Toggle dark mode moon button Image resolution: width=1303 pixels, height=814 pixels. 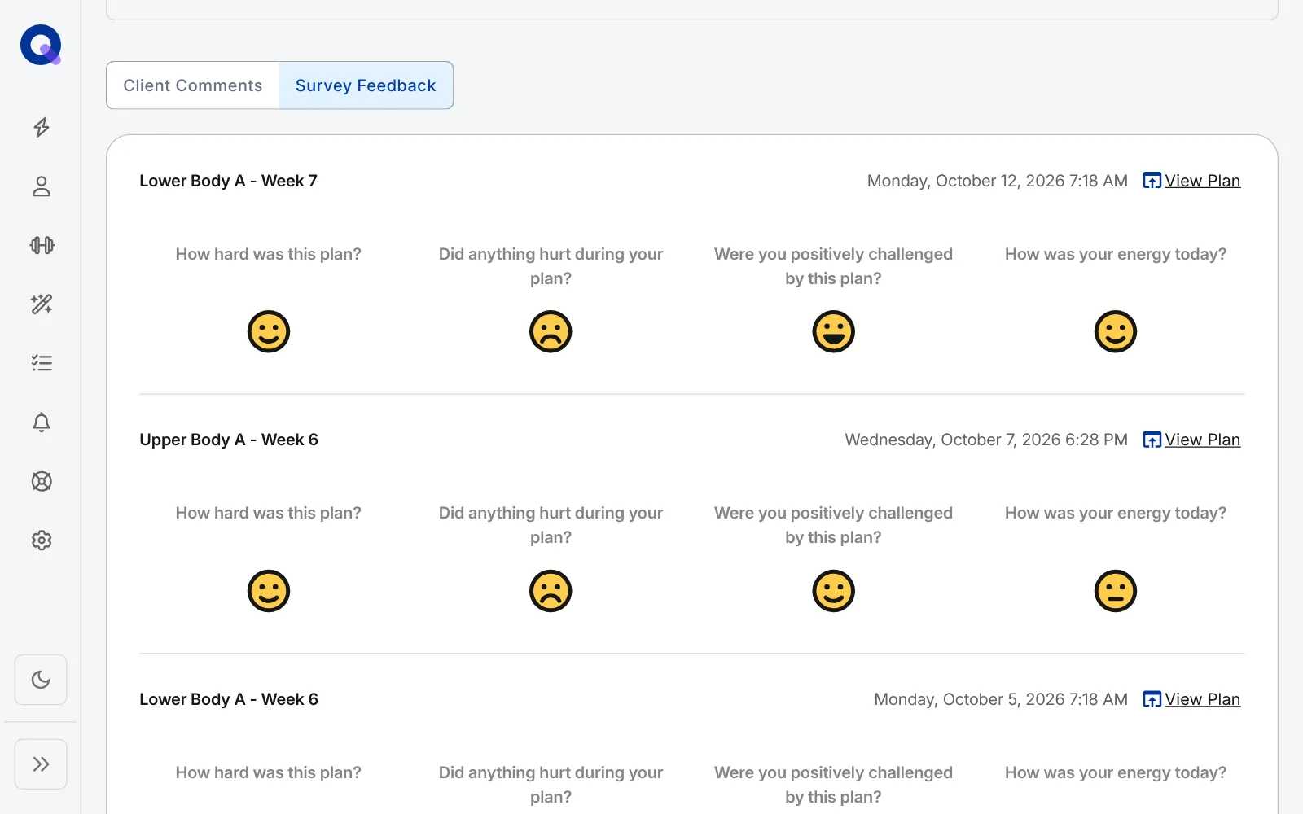[x=41, y=680]
